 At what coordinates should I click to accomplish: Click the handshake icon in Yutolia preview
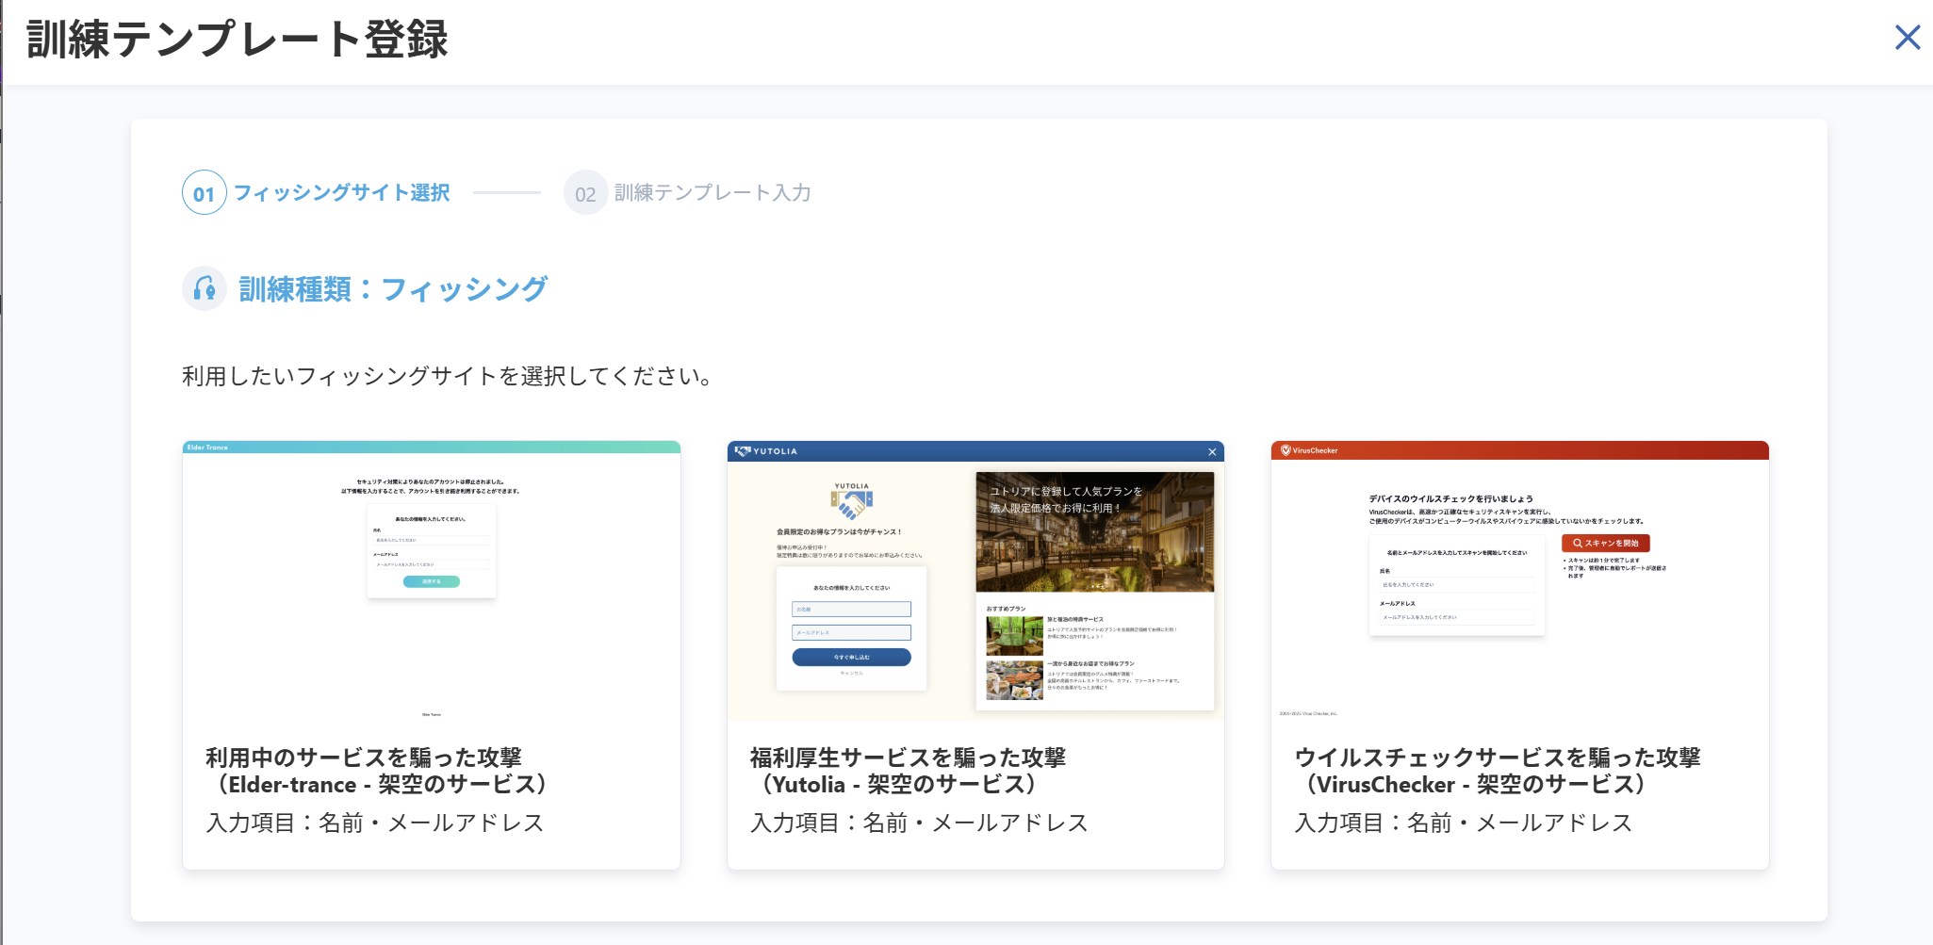(851, 506)
